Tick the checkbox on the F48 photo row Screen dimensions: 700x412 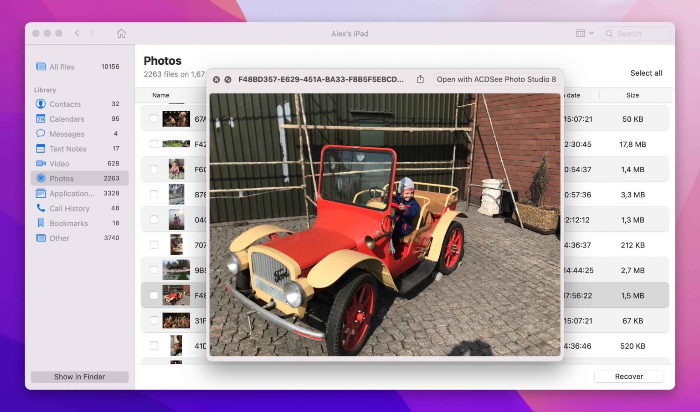(x=154, y=295)
